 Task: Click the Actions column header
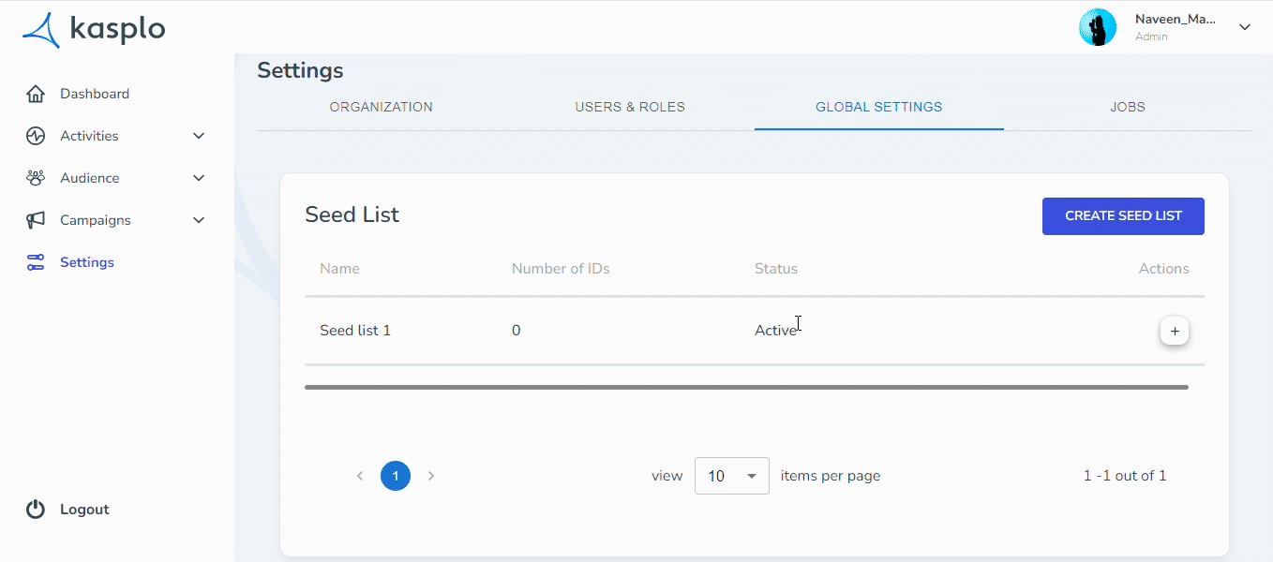[x=1164, y=269]
